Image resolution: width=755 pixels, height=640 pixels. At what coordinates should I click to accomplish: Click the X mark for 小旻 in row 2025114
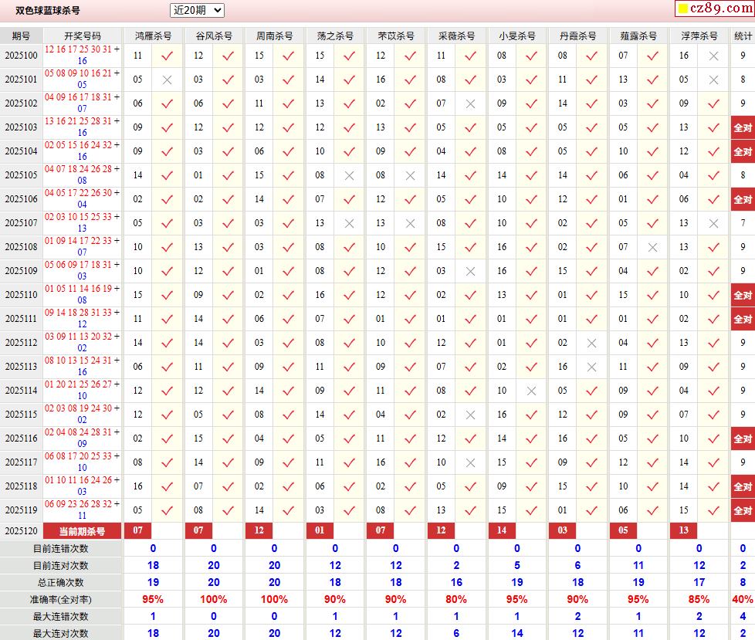coord(531,391)
